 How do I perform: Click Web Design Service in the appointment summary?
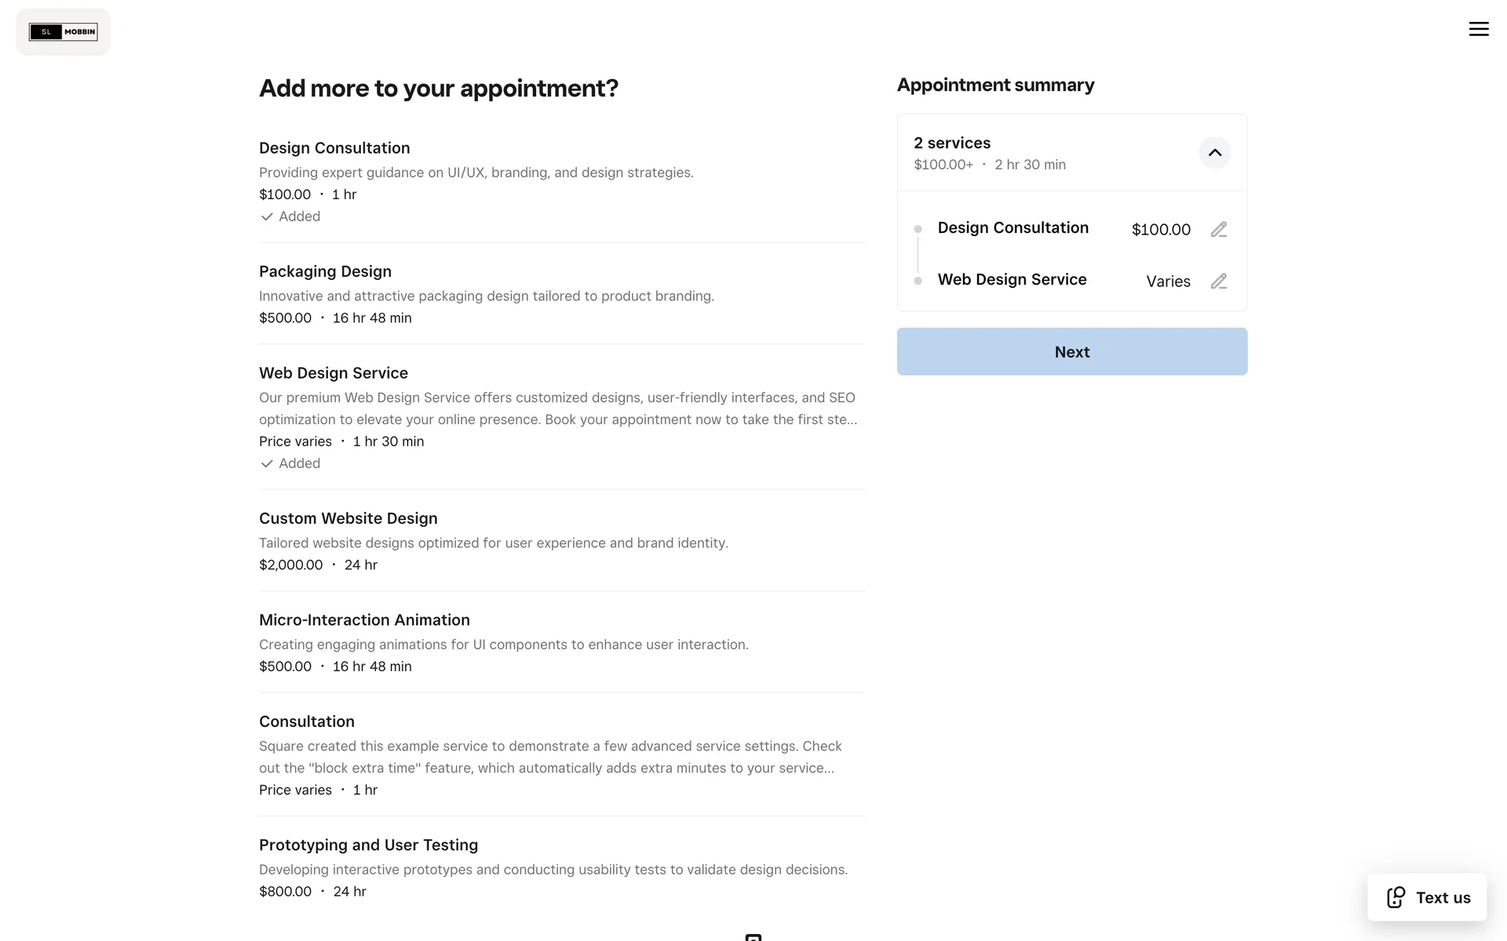pyautogui.click(x=1012, y=280)
